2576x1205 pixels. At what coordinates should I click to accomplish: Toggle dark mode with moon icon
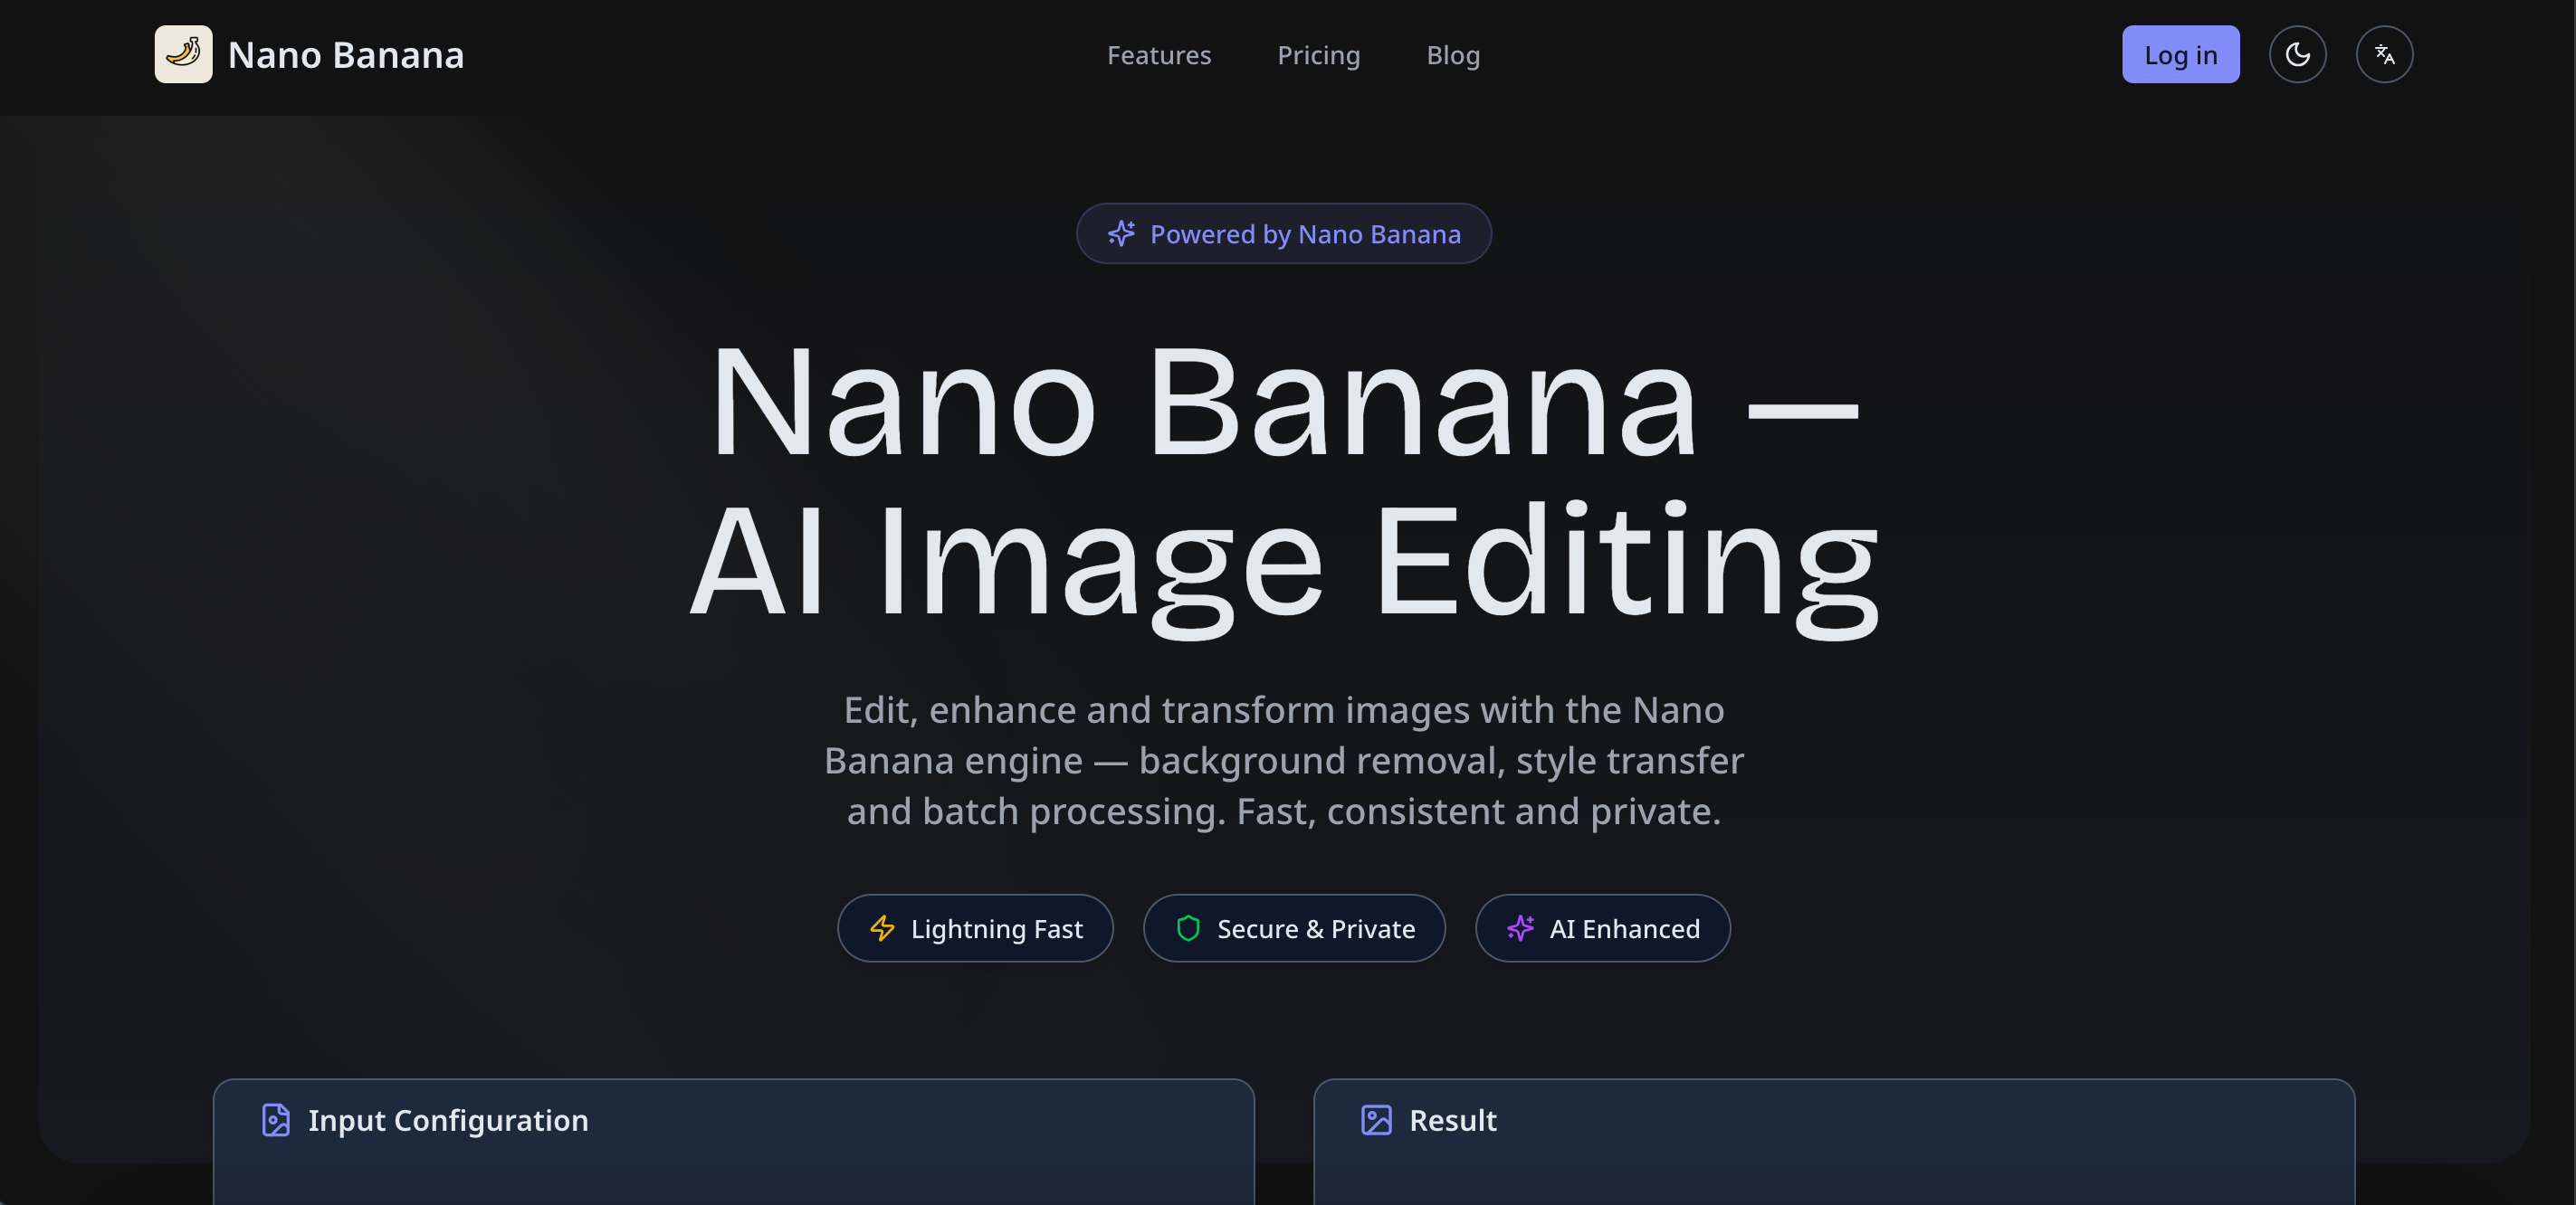2297,54
